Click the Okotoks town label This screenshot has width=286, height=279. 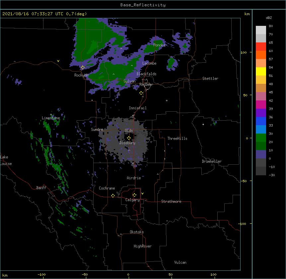tap(137, 232)
